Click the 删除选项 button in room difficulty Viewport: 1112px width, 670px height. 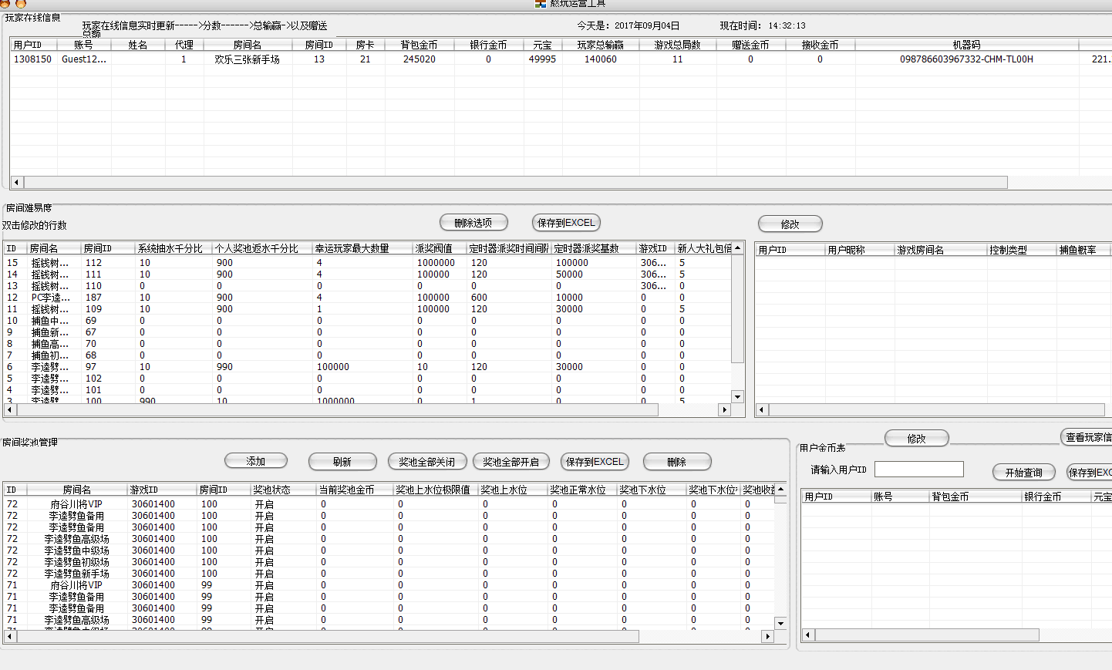[473, 223]
